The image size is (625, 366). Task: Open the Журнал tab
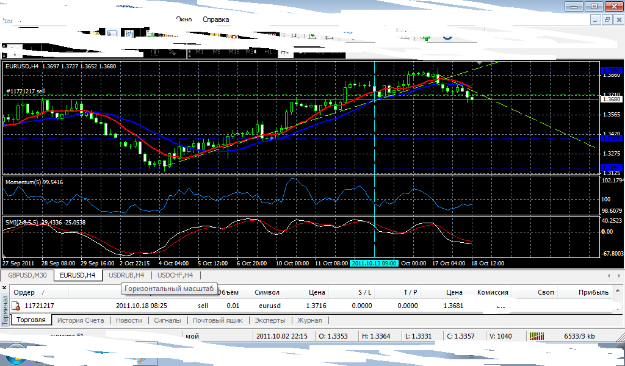(x=309, y=320)
